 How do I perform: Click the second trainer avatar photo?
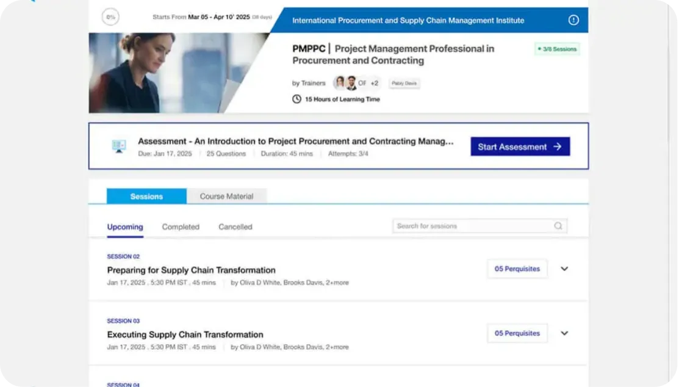tap(351, 83)
